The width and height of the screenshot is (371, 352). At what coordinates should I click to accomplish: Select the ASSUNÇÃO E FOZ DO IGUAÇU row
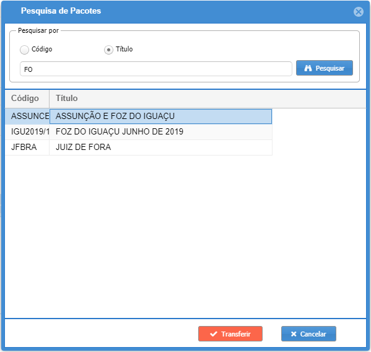138,117
